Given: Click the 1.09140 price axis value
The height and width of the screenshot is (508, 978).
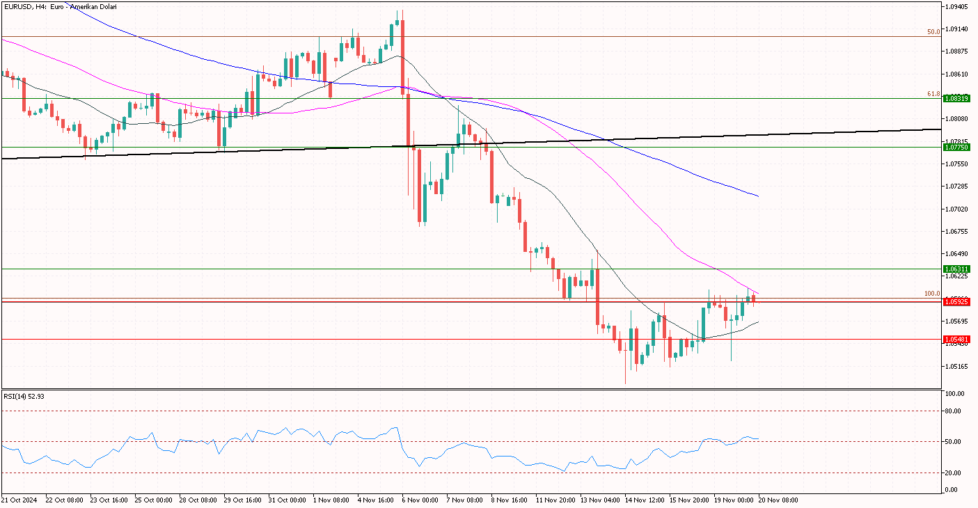Looking at the screenshot, I should point(957,29).
